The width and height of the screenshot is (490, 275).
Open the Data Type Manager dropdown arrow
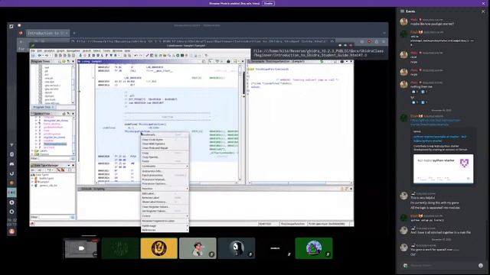point(69,165)
